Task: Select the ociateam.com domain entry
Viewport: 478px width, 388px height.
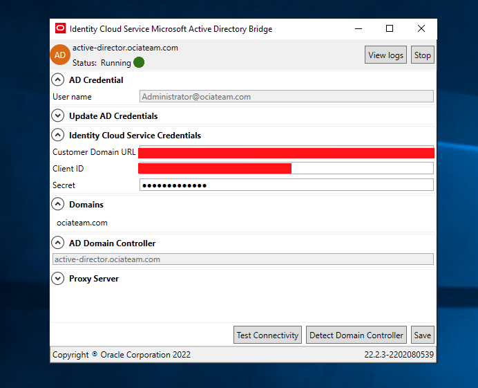Action: tap(82, 223)
